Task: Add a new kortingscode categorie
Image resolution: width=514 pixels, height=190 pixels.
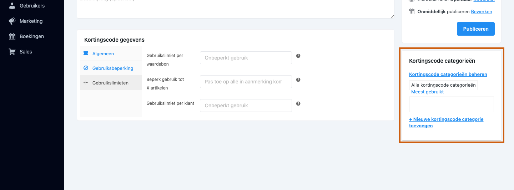Action: point(446,122)
